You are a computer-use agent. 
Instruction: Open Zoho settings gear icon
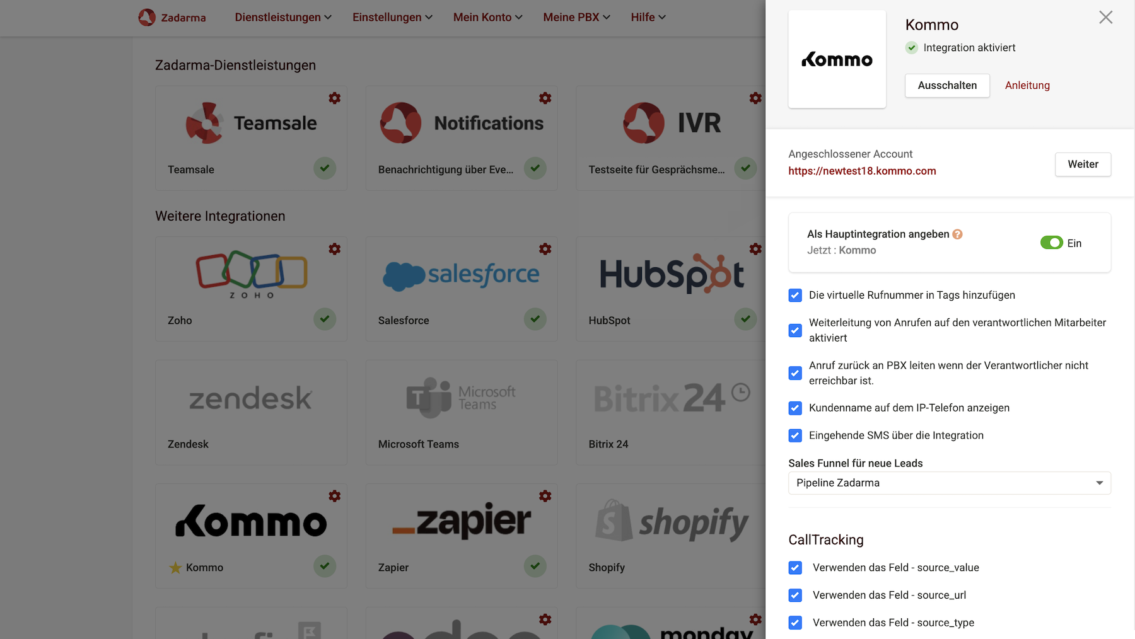click(335, 249)
